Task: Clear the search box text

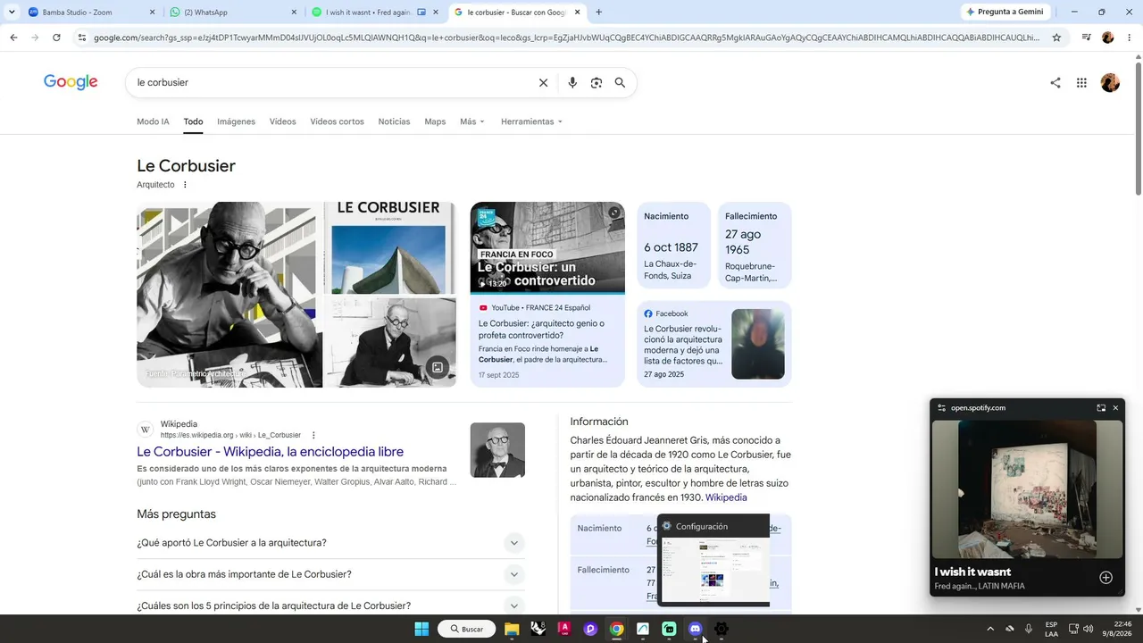Action: (x=543, y=83)
